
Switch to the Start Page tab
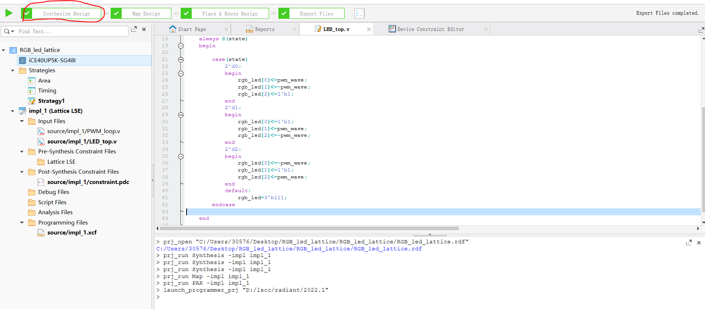tap(192, 29)
